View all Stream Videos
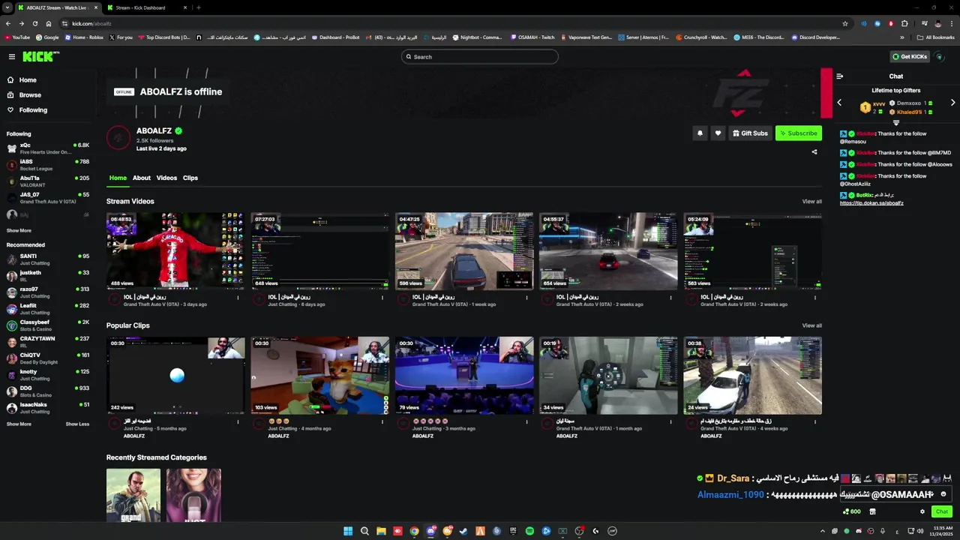Screen dimensions: 960x540 [x=811, y=202]
